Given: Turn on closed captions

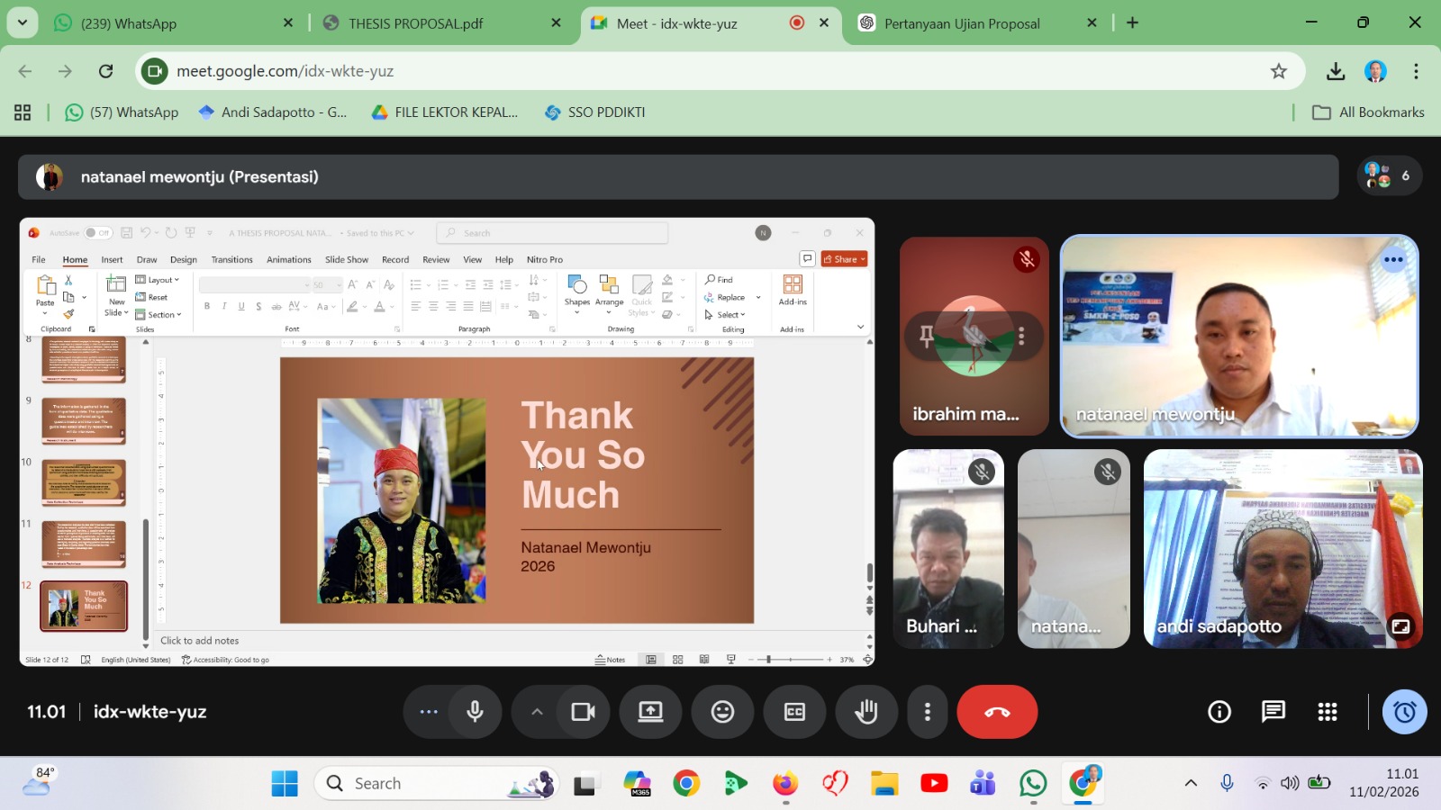Looking at the screenshot, I should click(x=794, y=712).
